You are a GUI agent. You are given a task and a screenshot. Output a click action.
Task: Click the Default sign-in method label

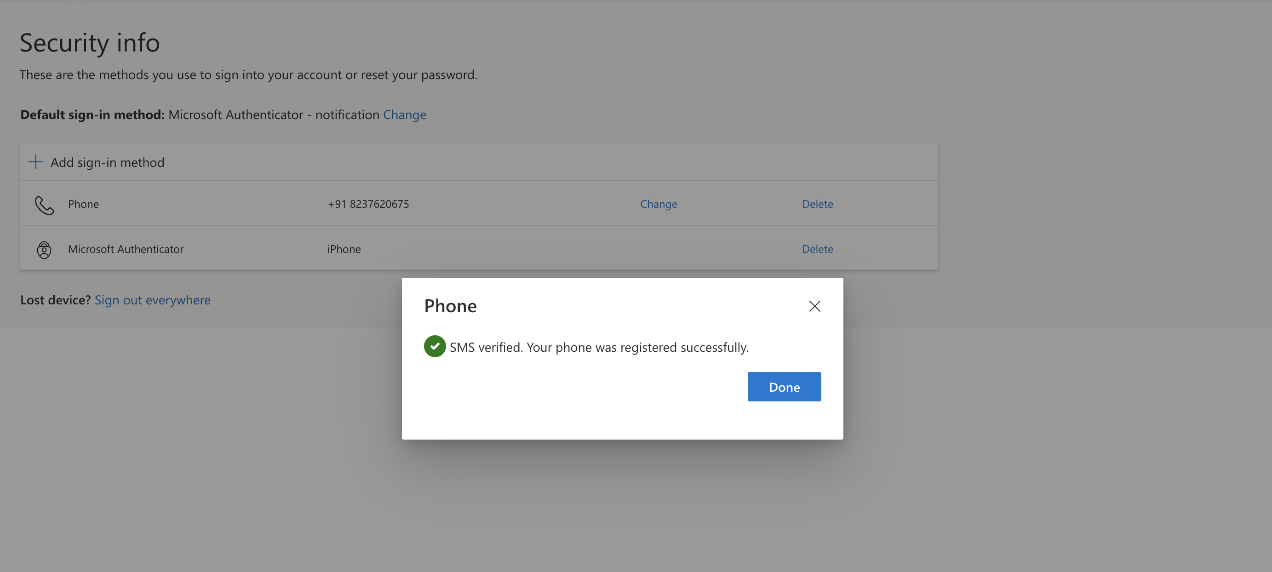click(x=92, y=114)
